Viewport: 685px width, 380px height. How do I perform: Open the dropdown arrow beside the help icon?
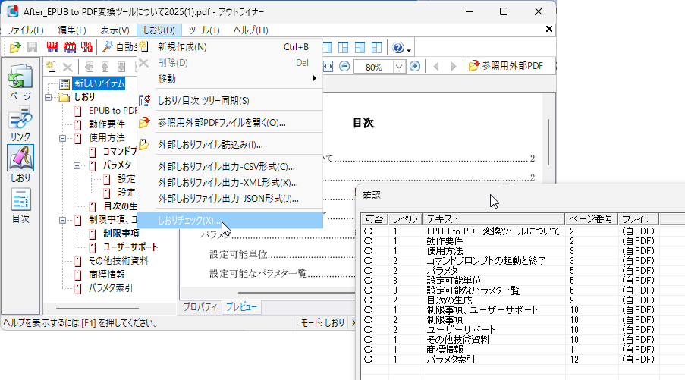coord(409,49)
